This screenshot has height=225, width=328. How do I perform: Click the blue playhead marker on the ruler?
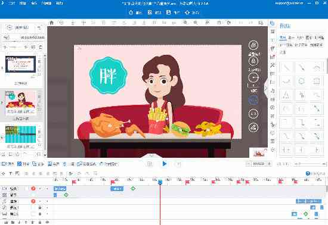[160, 182]
